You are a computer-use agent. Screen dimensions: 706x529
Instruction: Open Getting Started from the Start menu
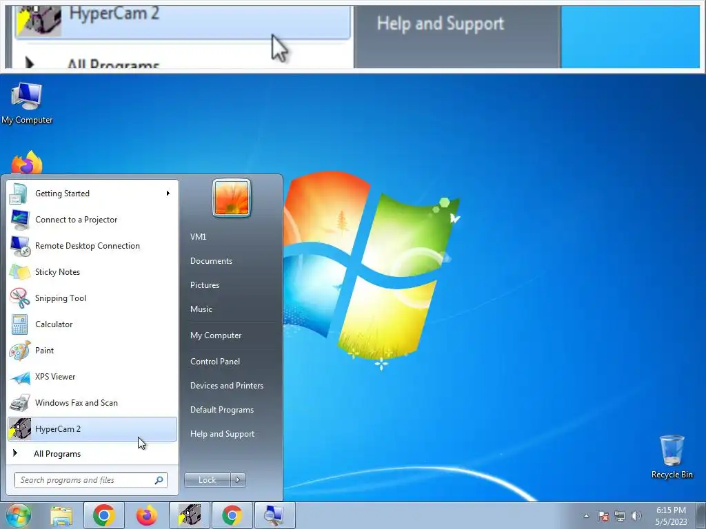point(92,194)
